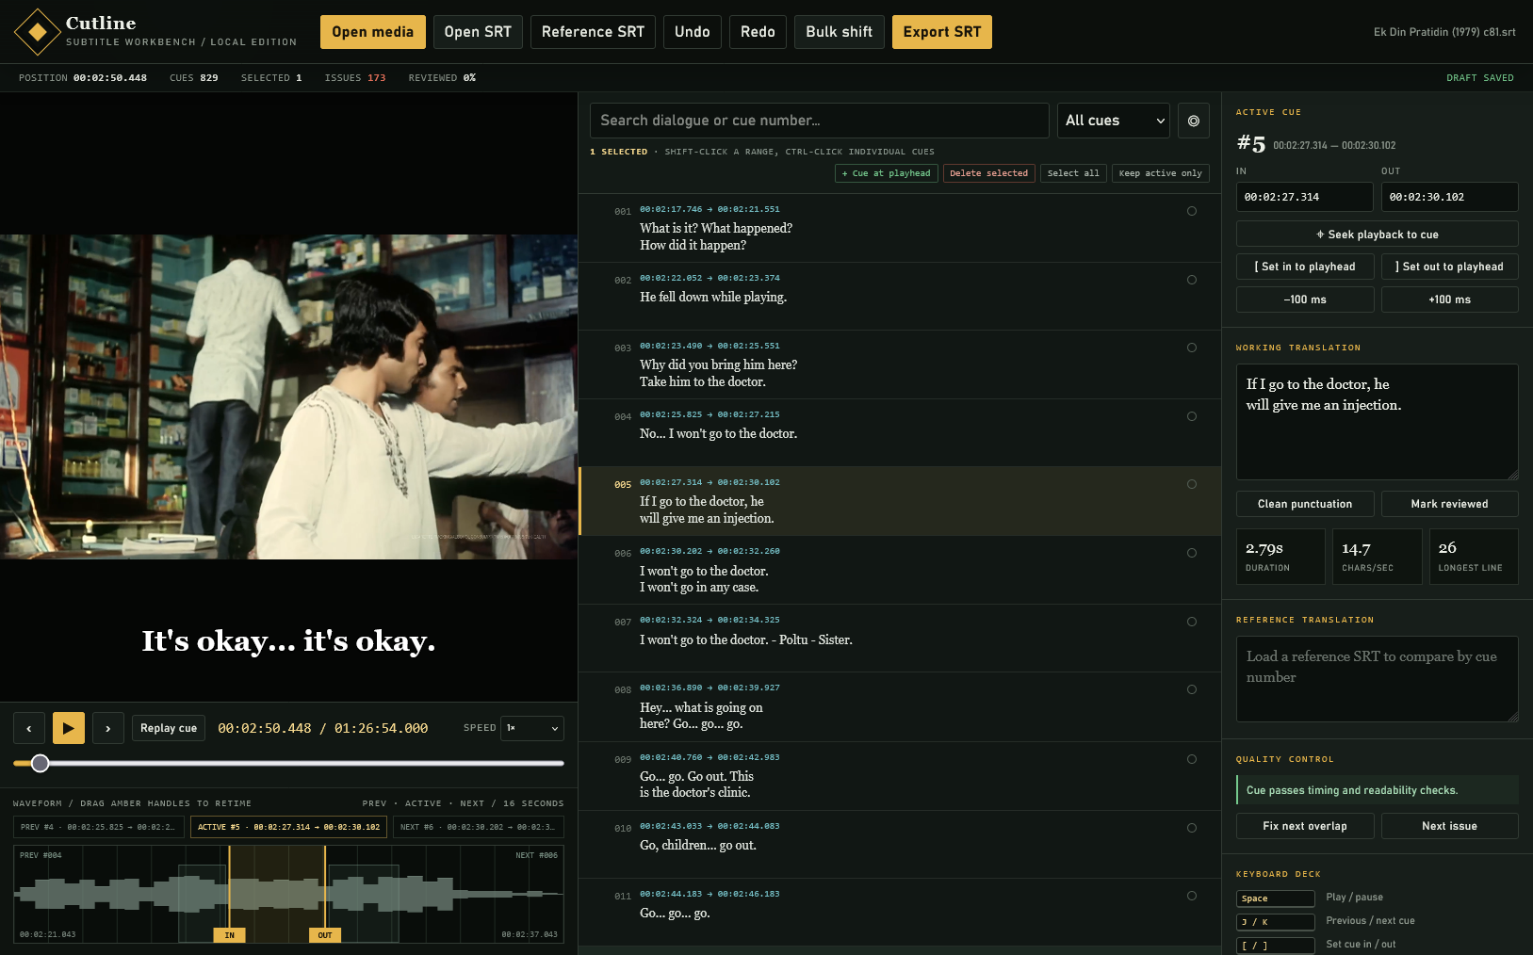This screenshot has width=1533, height=955.
Task: Toggle the selection circle for cue 010
Action: click(x=1192, y=828)
